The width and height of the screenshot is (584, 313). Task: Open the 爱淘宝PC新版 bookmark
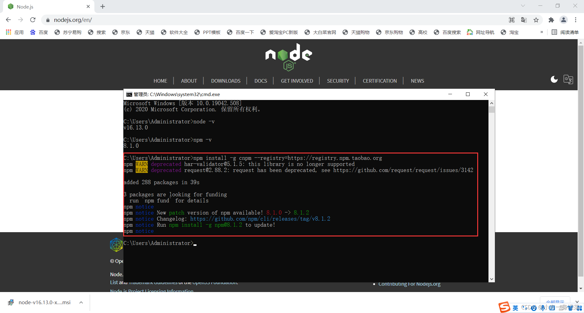pyautogui.click(x=279, y=32)
